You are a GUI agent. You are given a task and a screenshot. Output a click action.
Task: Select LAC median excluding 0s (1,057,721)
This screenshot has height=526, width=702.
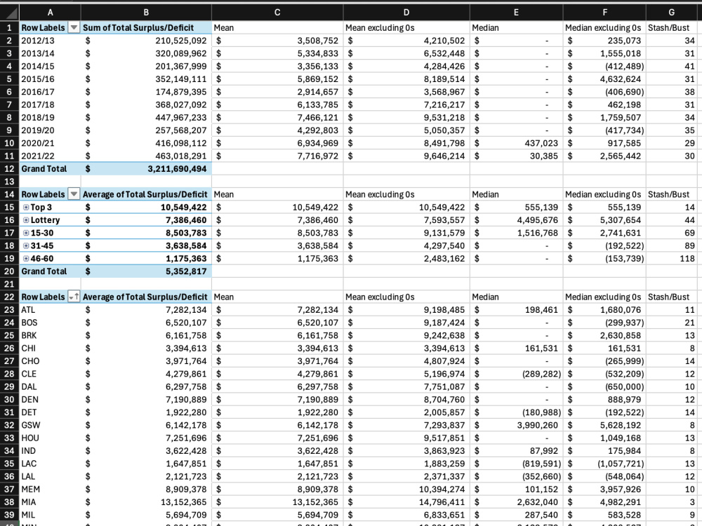point(604,464)
